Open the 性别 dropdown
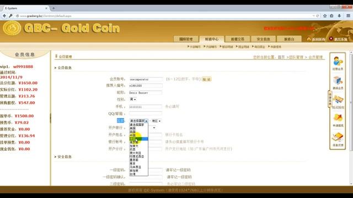 click(133, 99)
